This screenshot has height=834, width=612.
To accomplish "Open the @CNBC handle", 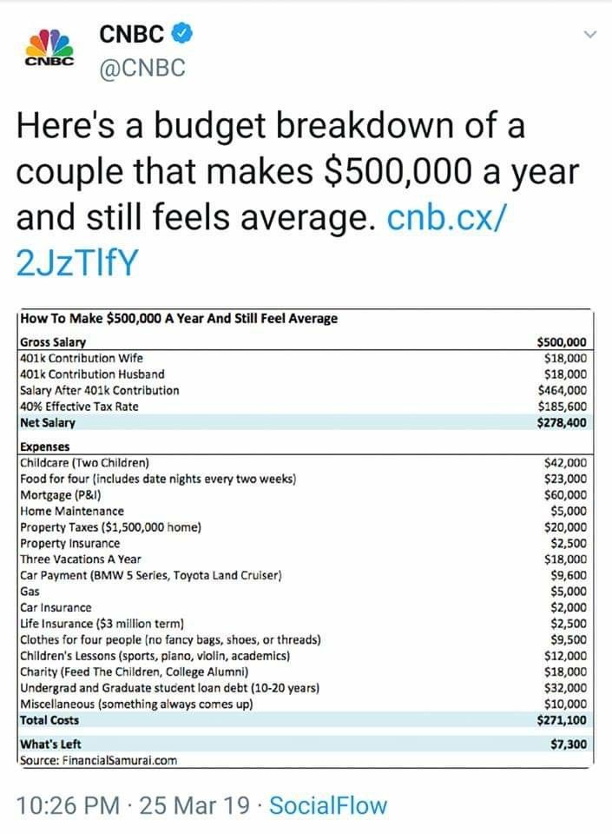I will 142,68.
